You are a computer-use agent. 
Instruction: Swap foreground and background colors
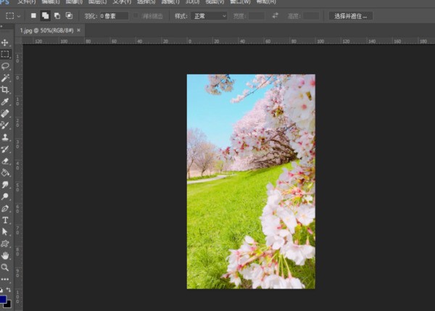point(9,290)
